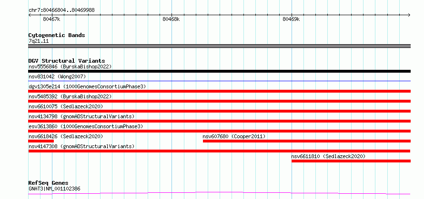Open the nsv607680 (Cooper2011) label
Viewport: 424px width, 199px height.
pos(234,136)
